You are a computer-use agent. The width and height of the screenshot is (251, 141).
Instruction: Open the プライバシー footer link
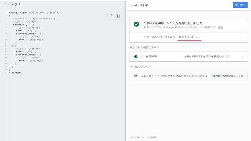point(137,138)
